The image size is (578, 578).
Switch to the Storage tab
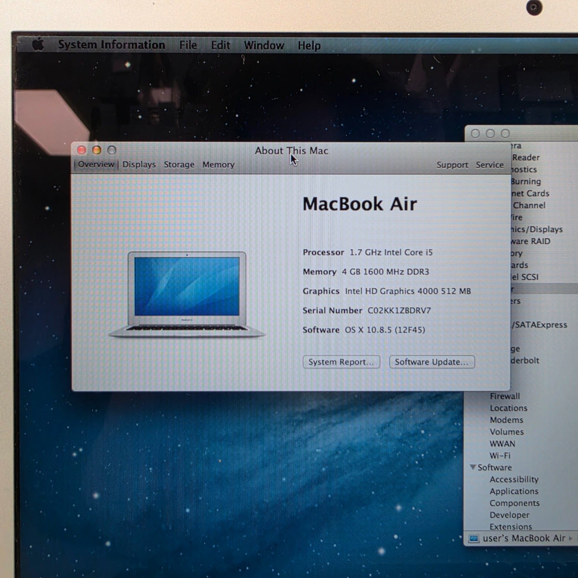click(179, 165)
